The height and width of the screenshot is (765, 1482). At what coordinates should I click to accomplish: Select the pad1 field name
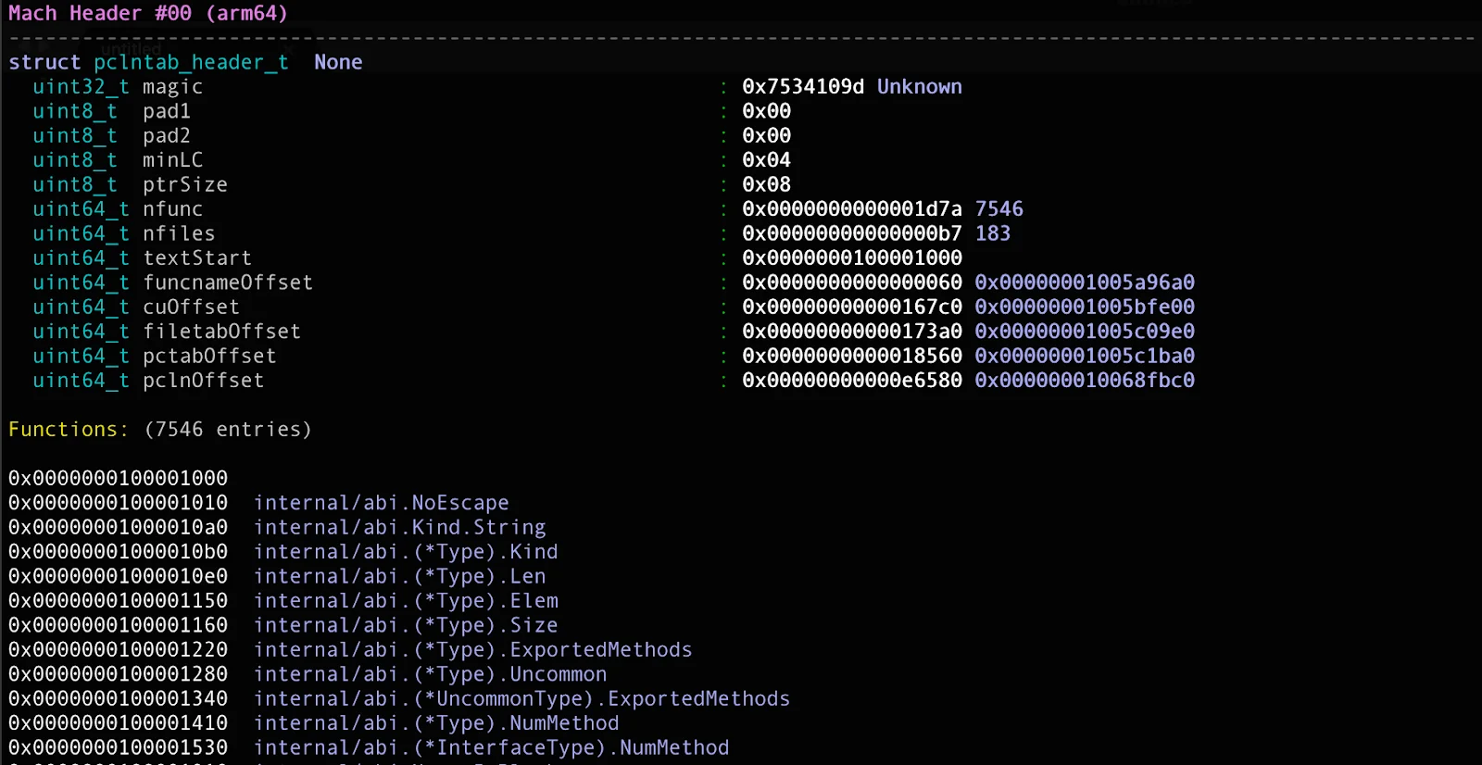(167, 111)
